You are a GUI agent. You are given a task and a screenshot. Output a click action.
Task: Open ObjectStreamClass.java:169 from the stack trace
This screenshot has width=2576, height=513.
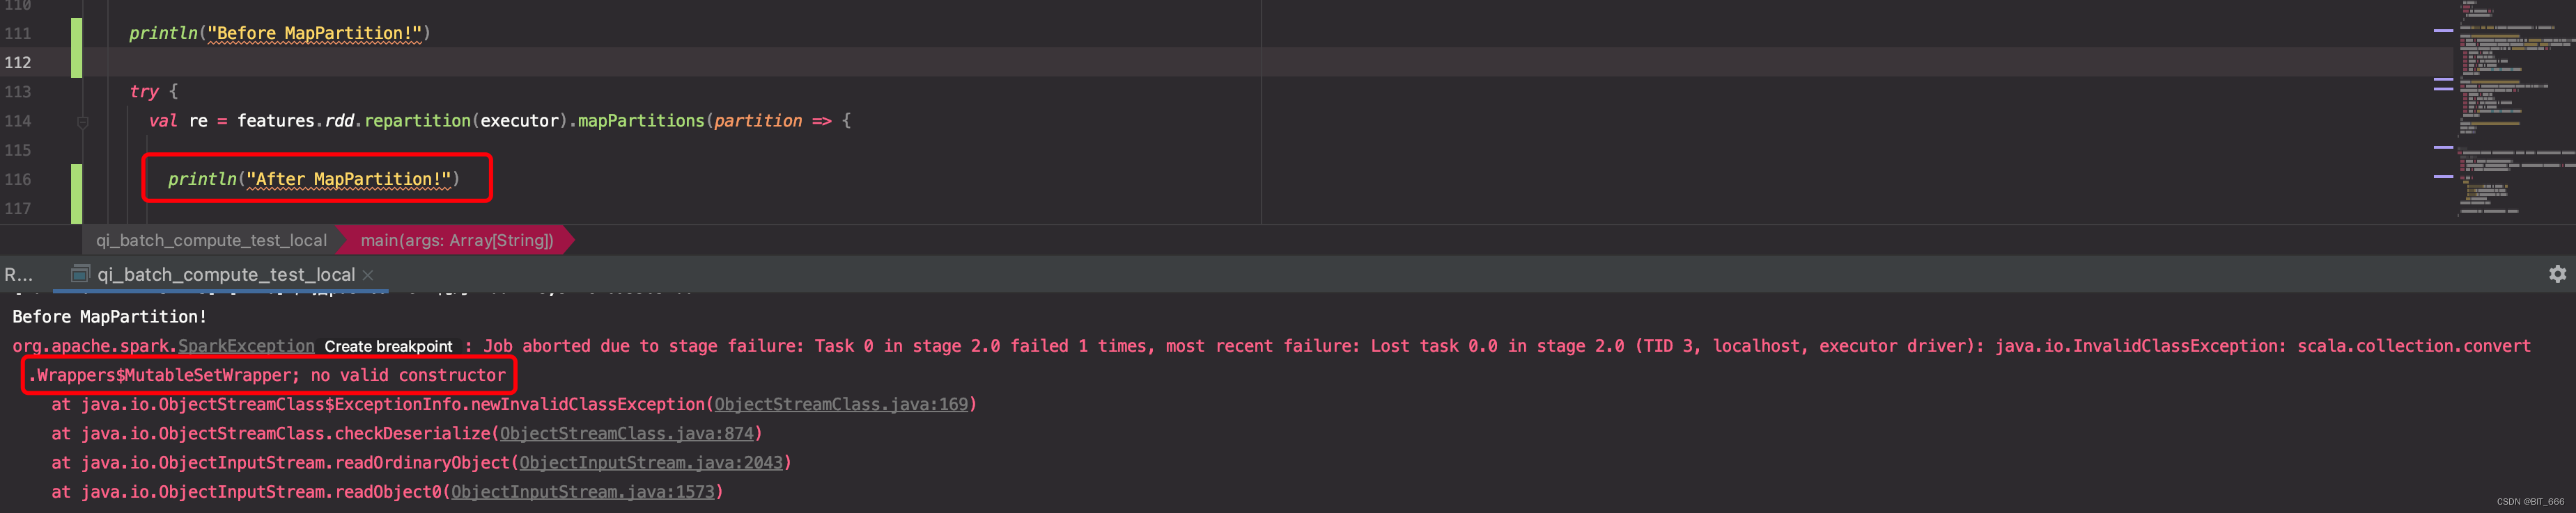[842, 403]
